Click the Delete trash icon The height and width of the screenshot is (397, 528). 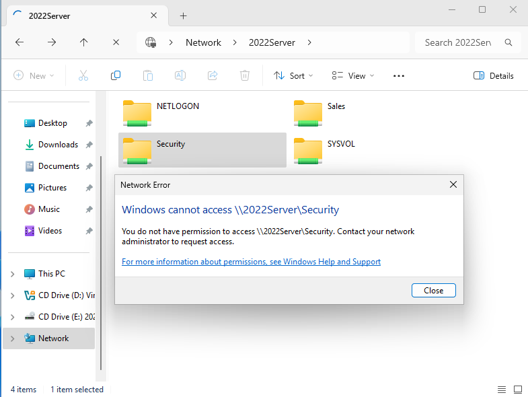[245, 75]
